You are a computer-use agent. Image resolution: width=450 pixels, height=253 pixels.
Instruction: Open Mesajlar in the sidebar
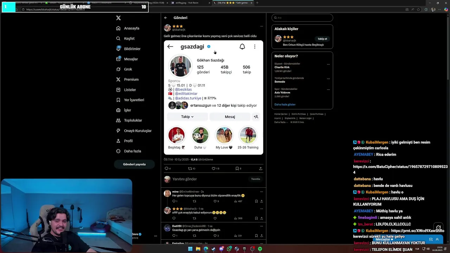pos(127,59)
